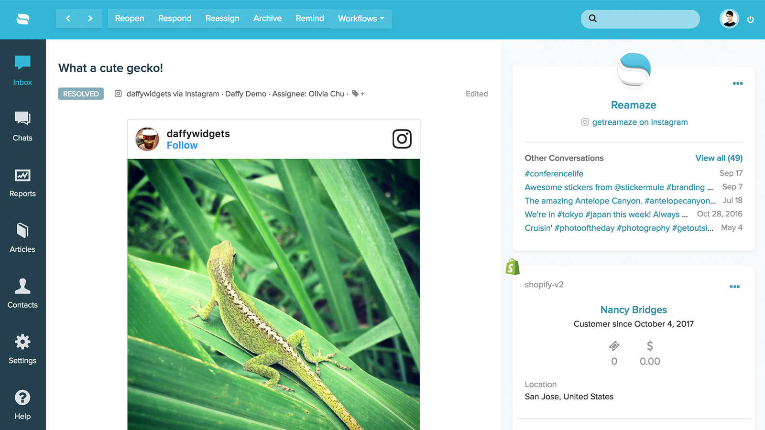The height and width of the screenshot is (430, 765).
Task: Open the Settings gear
Action: click(x=22, y=349)
